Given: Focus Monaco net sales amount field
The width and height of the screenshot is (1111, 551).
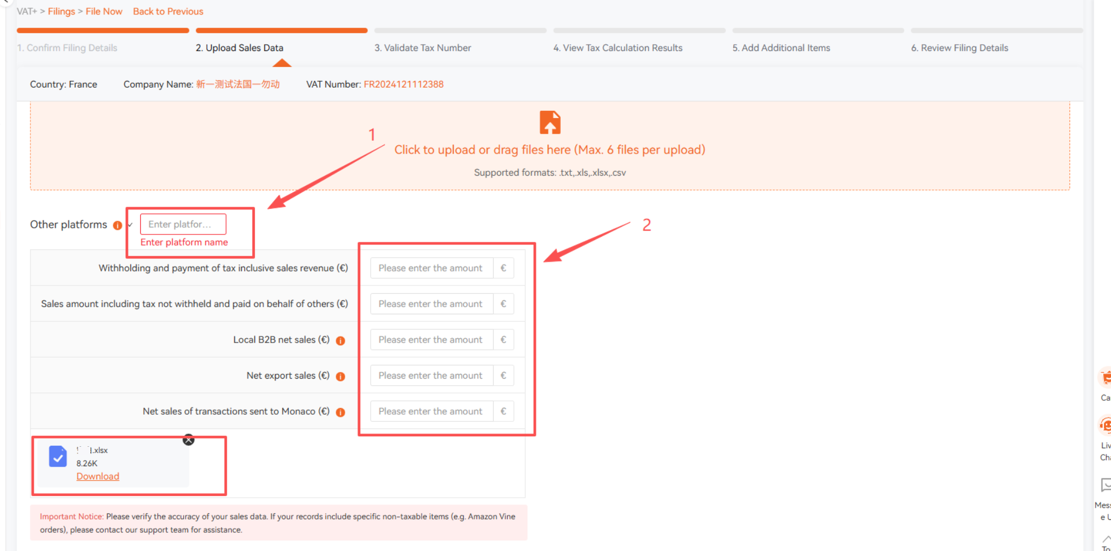Looking at the screenshot, I should [432, 411].
